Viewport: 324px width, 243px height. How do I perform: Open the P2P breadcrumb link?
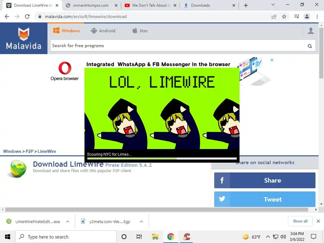click(29, 151)
